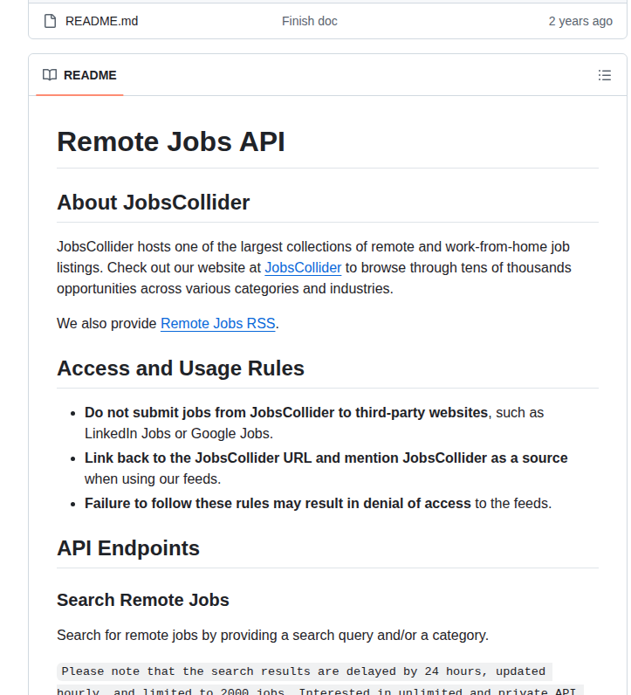Click the README.md file icon
The height and width of the screenshot is (695, 631).
click(x=50, y=21)
